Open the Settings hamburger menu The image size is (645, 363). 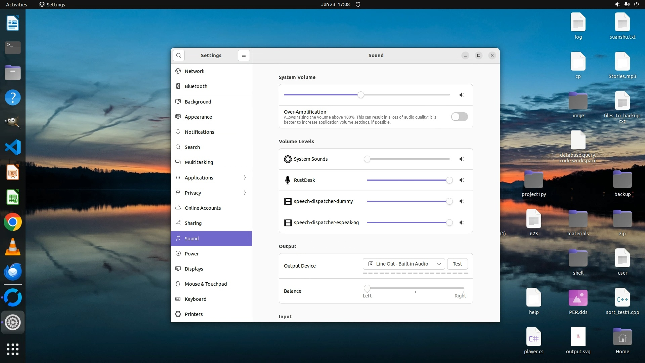click(244, 55)
